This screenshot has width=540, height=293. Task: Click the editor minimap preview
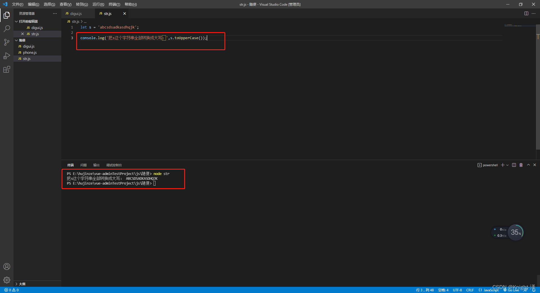pos(520,26)
